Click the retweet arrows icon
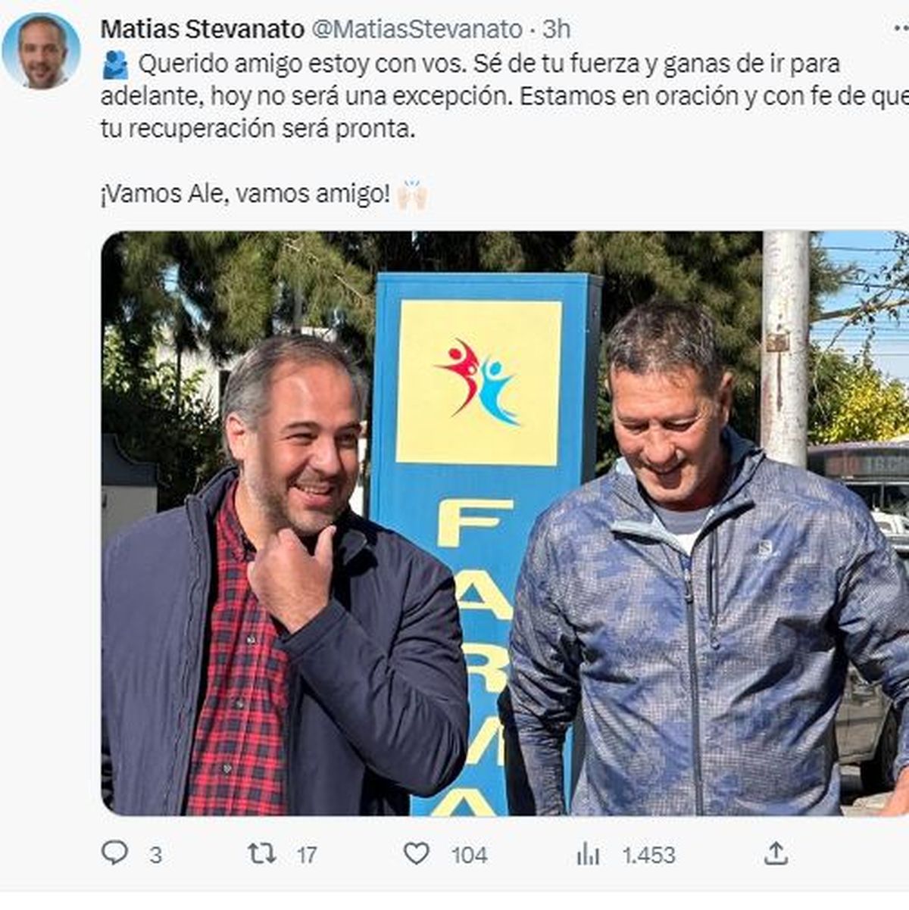The height and width of the screenshot is (910, 909). pos(262,853)
